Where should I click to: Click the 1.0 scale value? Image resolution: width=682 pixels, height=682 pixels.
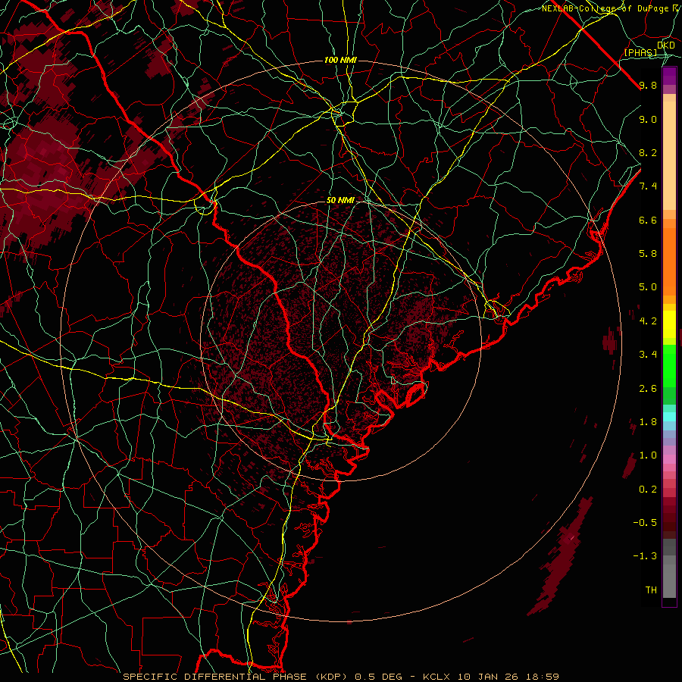[x=648, y=455]
